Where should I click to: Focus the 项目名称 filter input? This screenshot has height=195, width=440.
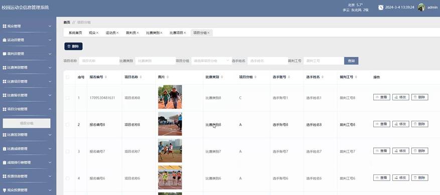(x=99, y=61)
